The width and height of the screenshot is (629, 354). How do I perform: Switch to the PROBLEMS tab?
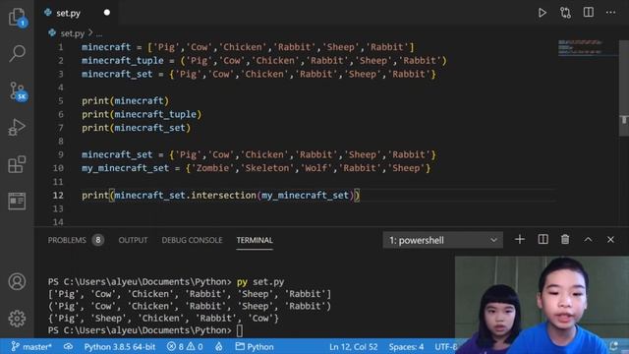tap(67, 240)
